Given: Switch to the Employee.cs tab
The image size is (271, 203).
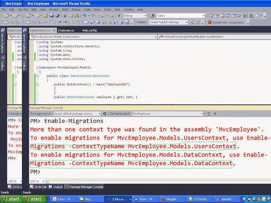Looking at the screenshot, I should point(66,30).
